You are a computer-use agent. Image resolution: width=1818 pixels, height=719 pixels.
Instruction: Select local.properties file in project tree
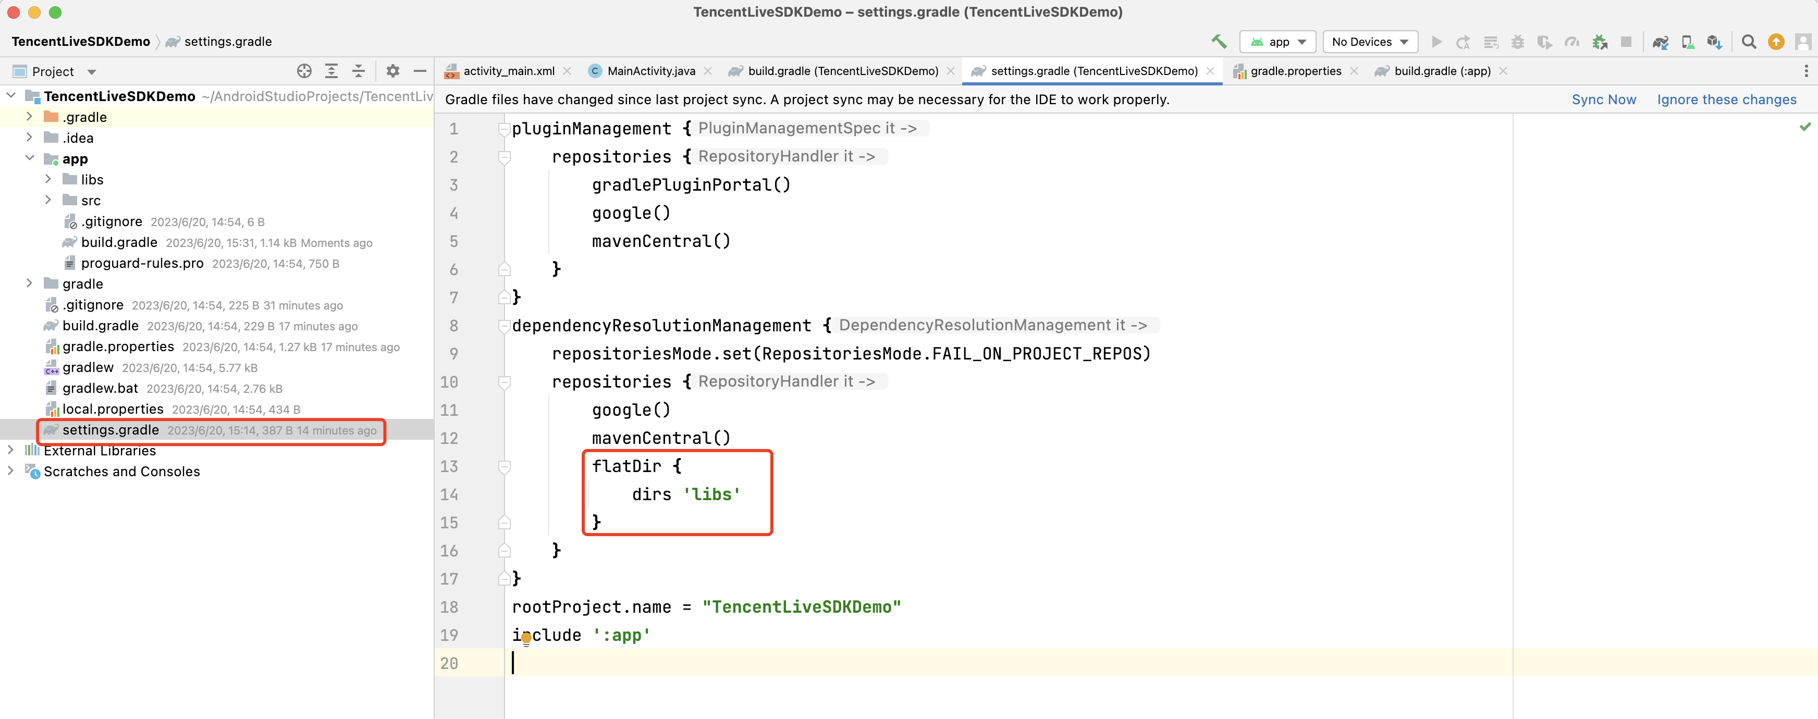click(x=112, y=409)
